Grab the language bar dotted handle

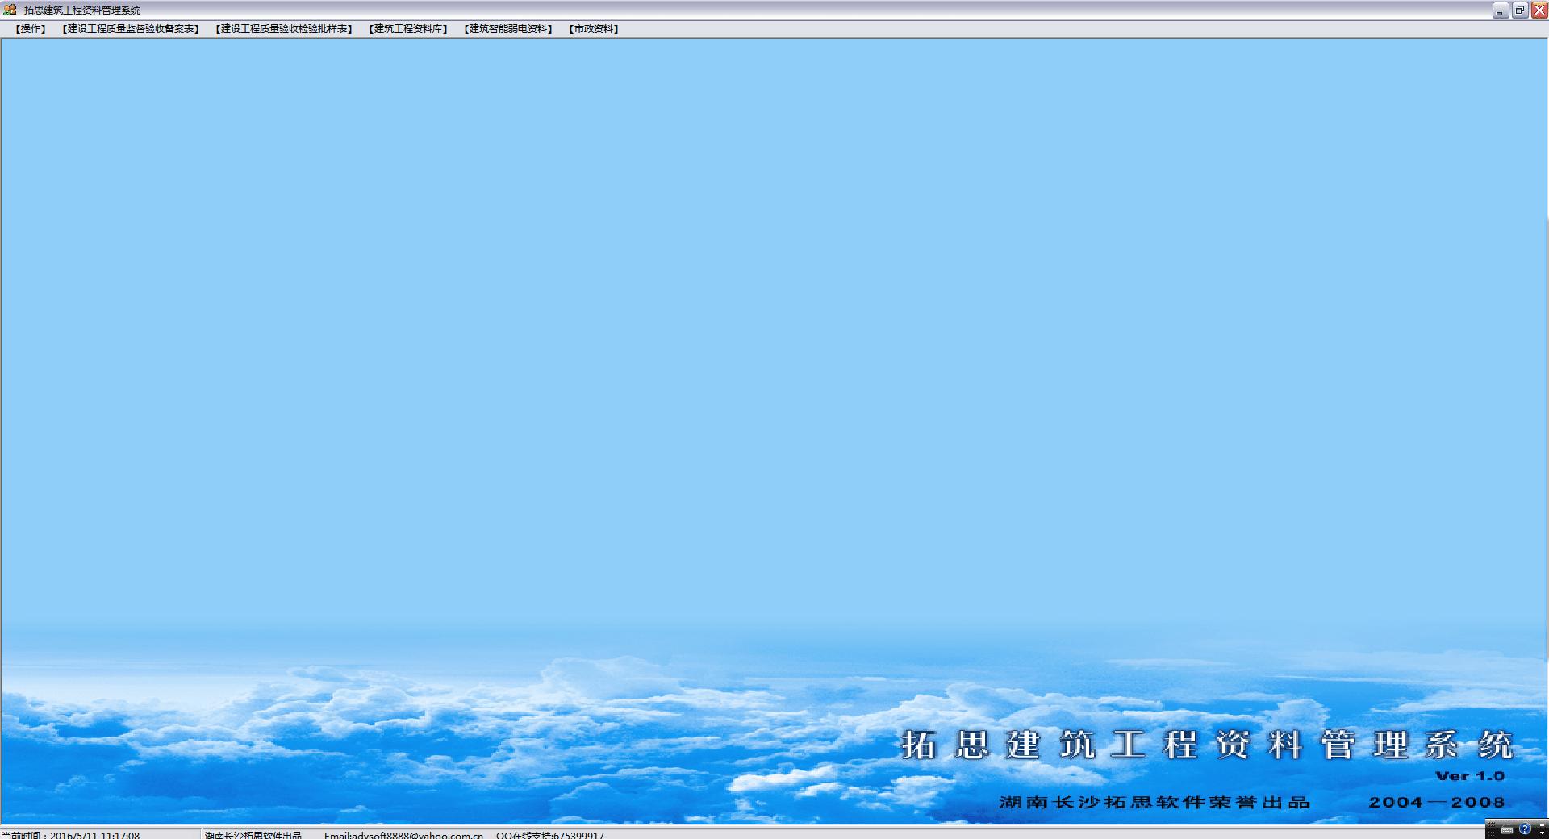click(x=1491, y=829)
